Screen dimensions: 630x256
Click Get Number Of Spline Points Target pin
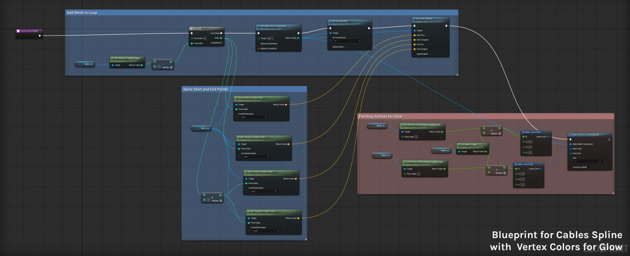pyautogui.click(x=113, y=65)
